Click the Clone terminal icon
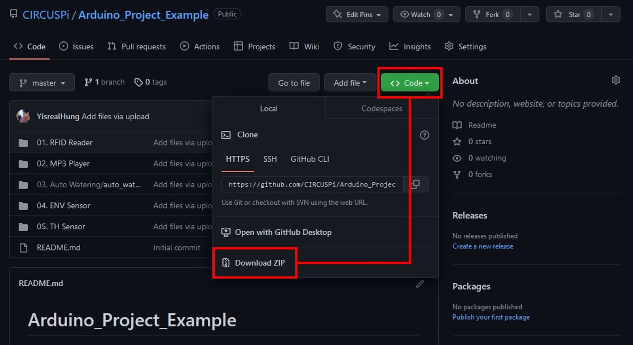This screenshot has height=345, width=633. point(226,135)
